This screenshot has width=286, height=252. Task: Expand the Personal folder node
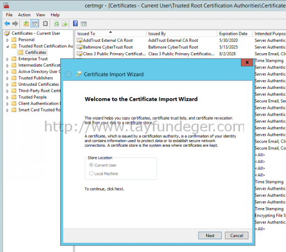[8, 40]
